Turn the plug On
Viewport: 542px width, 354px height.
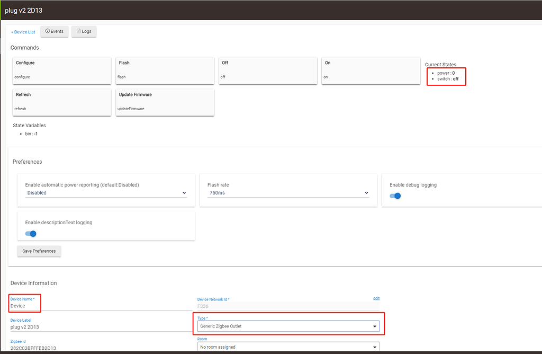pyautogui.click(x=371, y=70)
